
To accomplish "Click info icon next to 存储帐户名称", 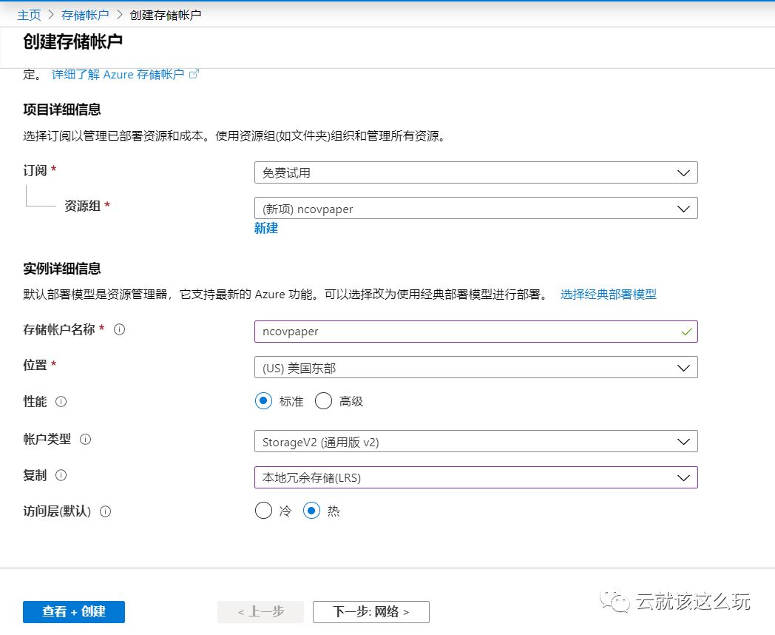I will click(x=120, y=329).
